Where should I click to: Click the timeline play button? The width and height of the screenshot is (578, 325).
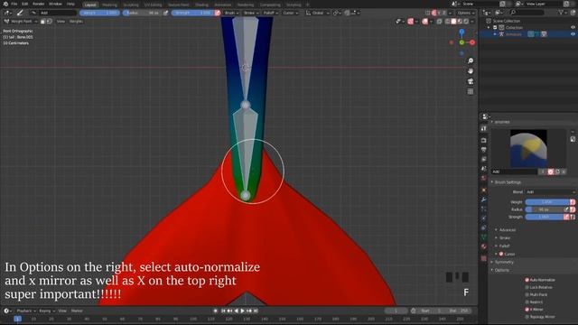click(x=243, y=311)
